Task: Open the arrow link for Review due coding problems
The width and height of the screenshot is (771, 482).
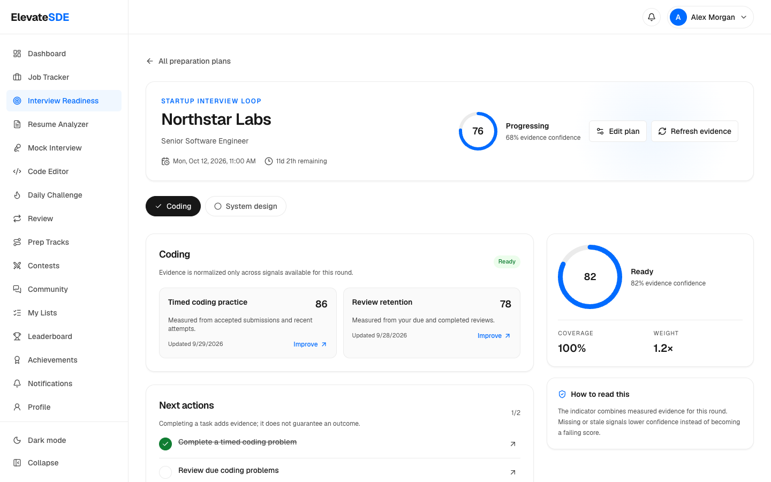Action: click(513, 472)
